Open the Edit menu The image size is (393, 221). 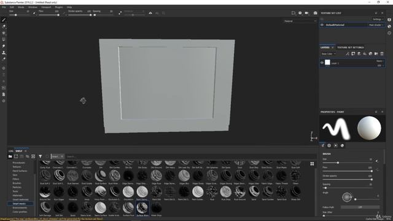12,7
